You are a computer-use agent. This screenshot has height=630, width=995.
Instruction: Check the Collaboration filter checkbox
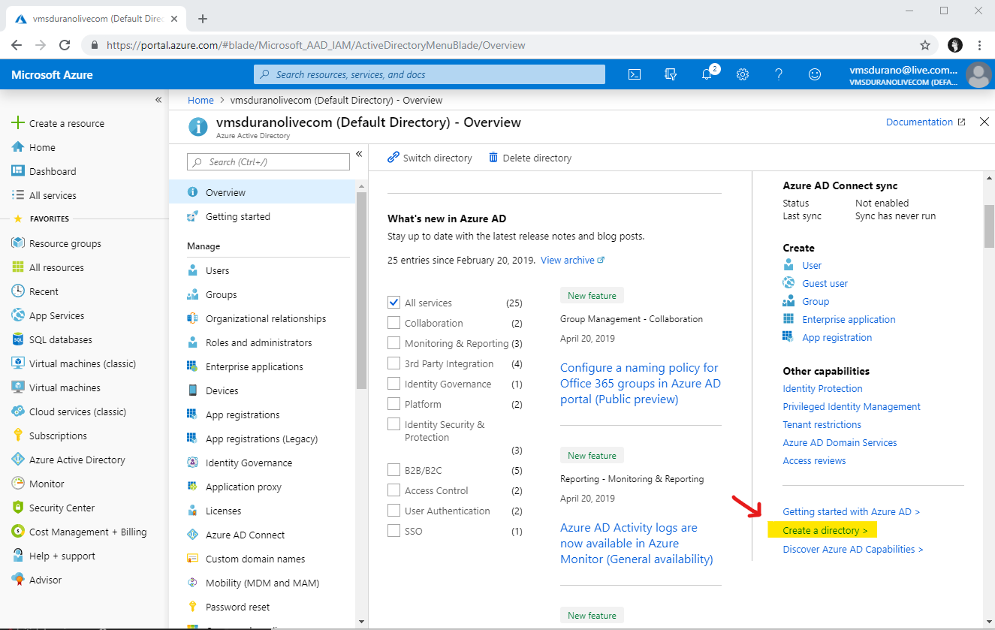coord(393,323)
